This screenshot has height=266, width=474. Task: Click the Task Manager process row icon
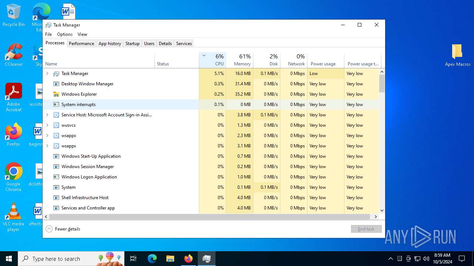(x=56, y=74)
